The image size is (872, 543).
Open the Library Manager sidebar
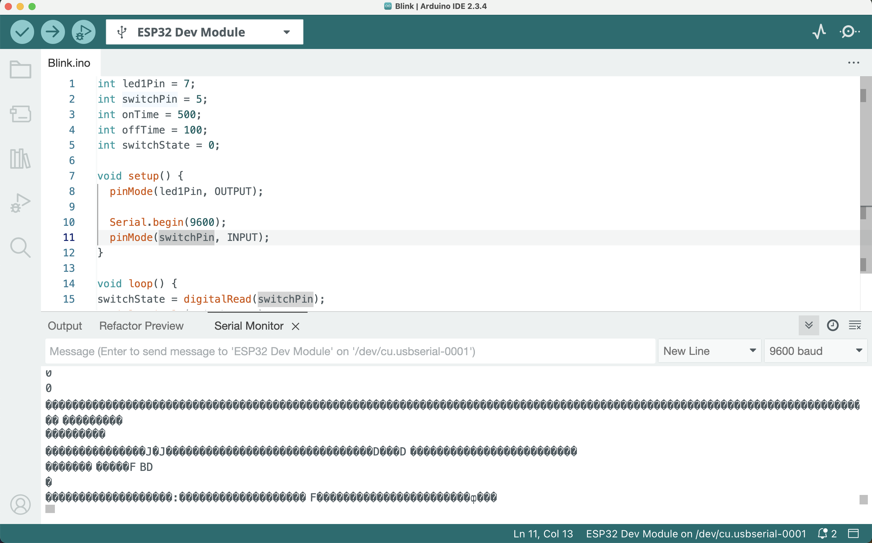[x=20, y=158]
